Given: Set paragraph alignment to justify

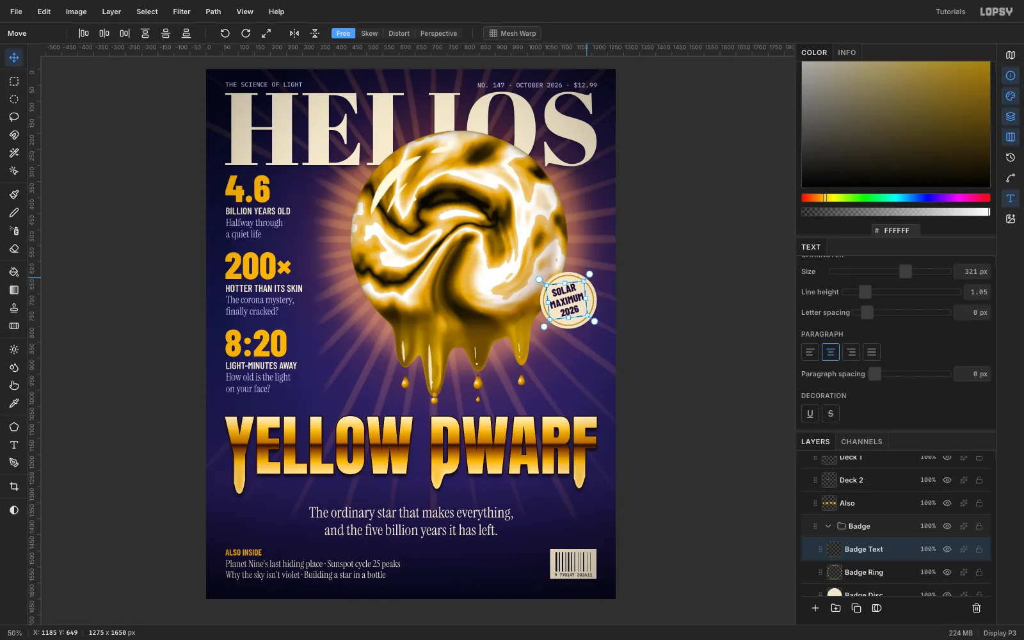Looking at the screenshot, I should tap(872, 352).
